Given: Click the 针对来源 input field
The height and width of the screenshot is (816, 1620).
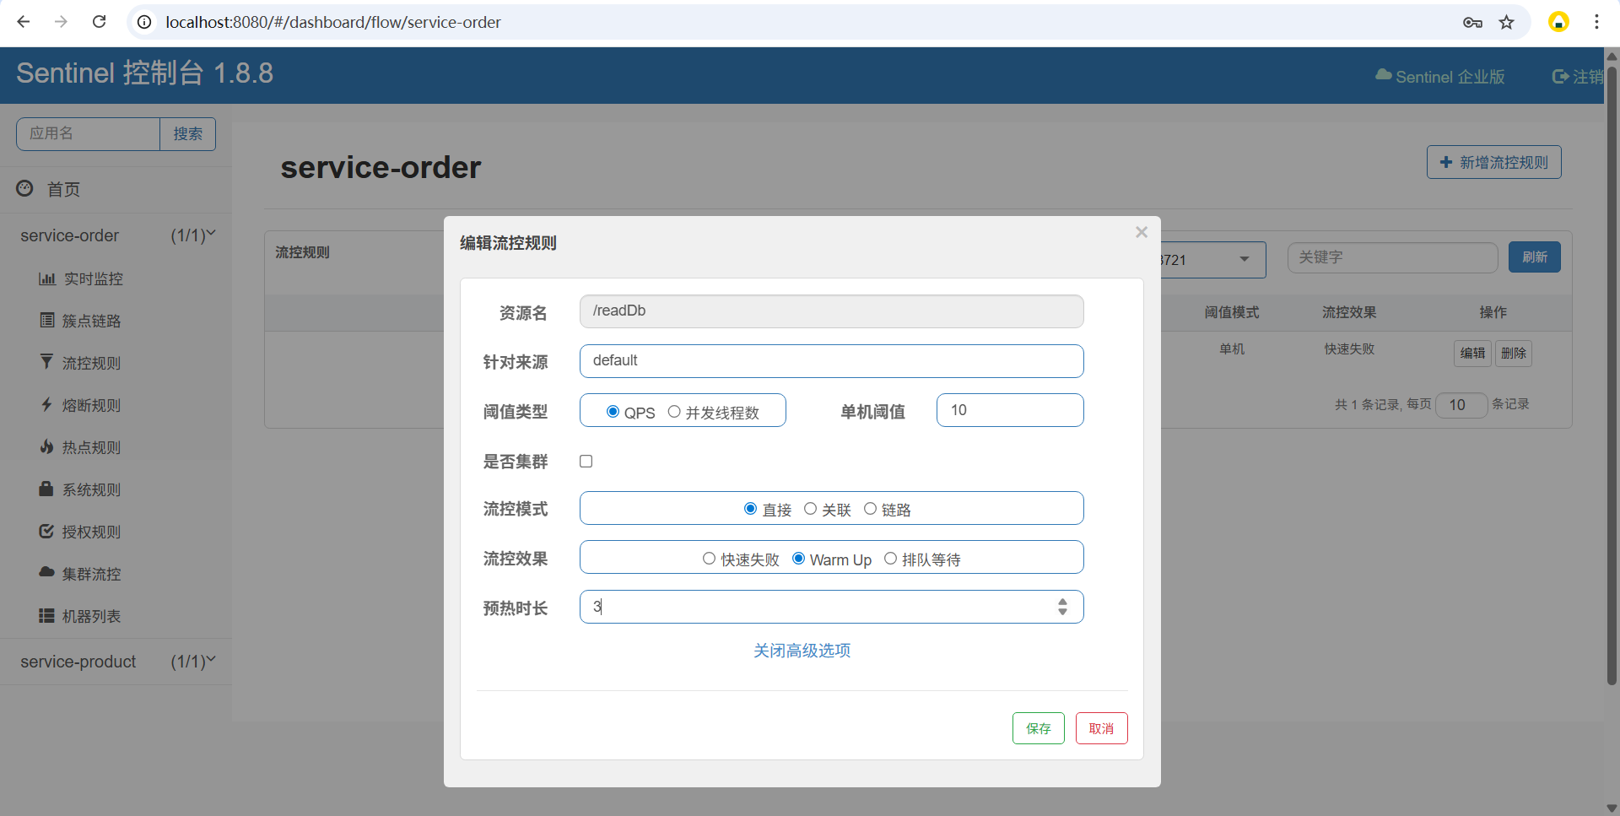Looking at the screenshot, I should 832,361.
